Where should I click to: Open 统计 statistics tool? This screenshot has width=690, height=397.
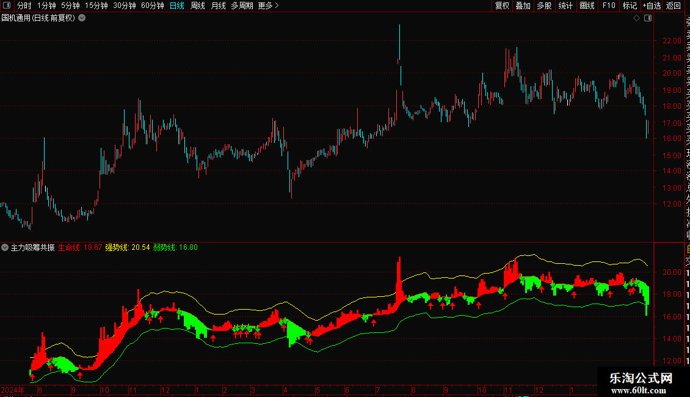565,5
